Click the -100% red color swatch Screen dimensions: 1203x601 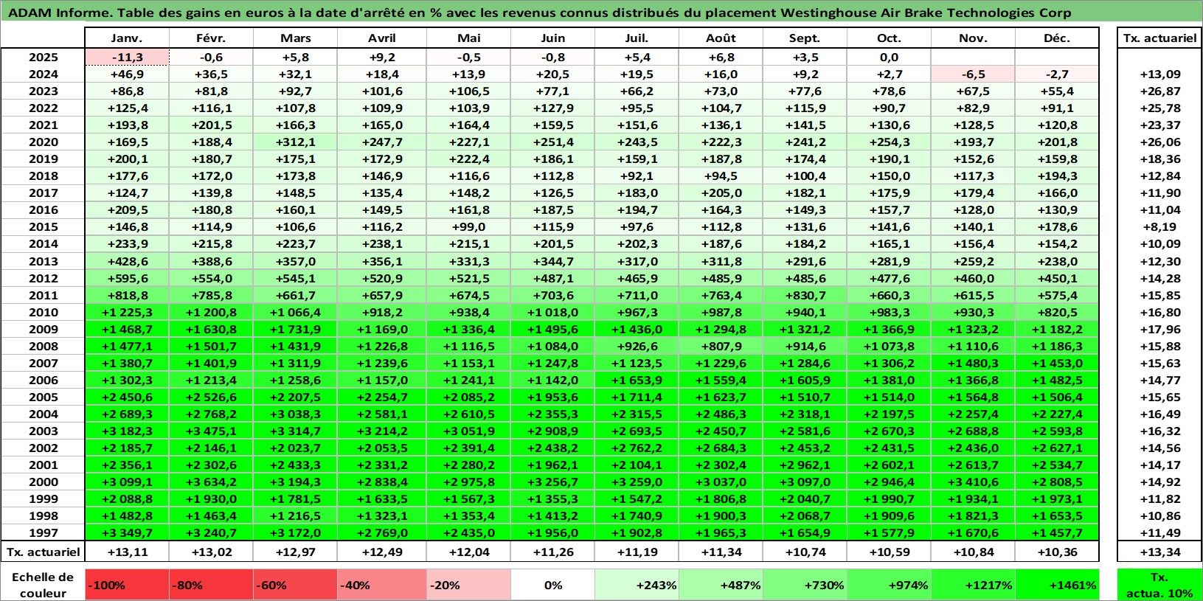(x=127, y=585)
